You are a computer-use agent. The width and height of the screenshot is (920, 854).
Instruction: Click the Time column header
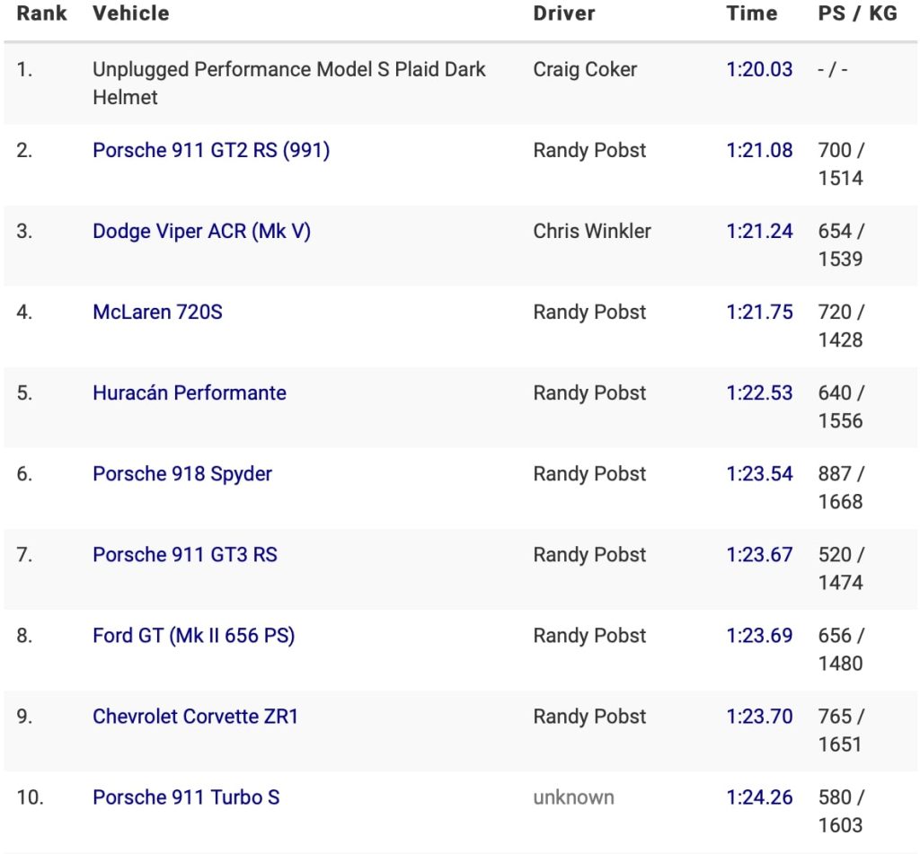(752, 13)
